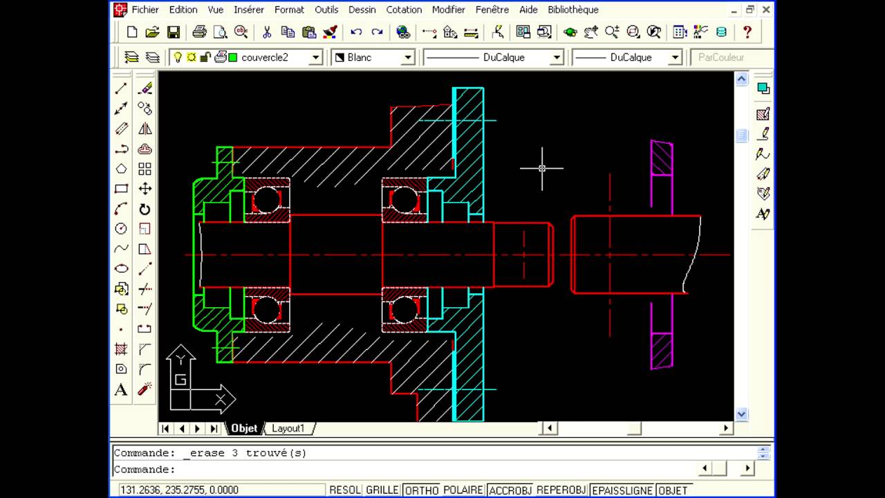Click the Help question mark icon
885x498 pixels.
tap(747, 32)
